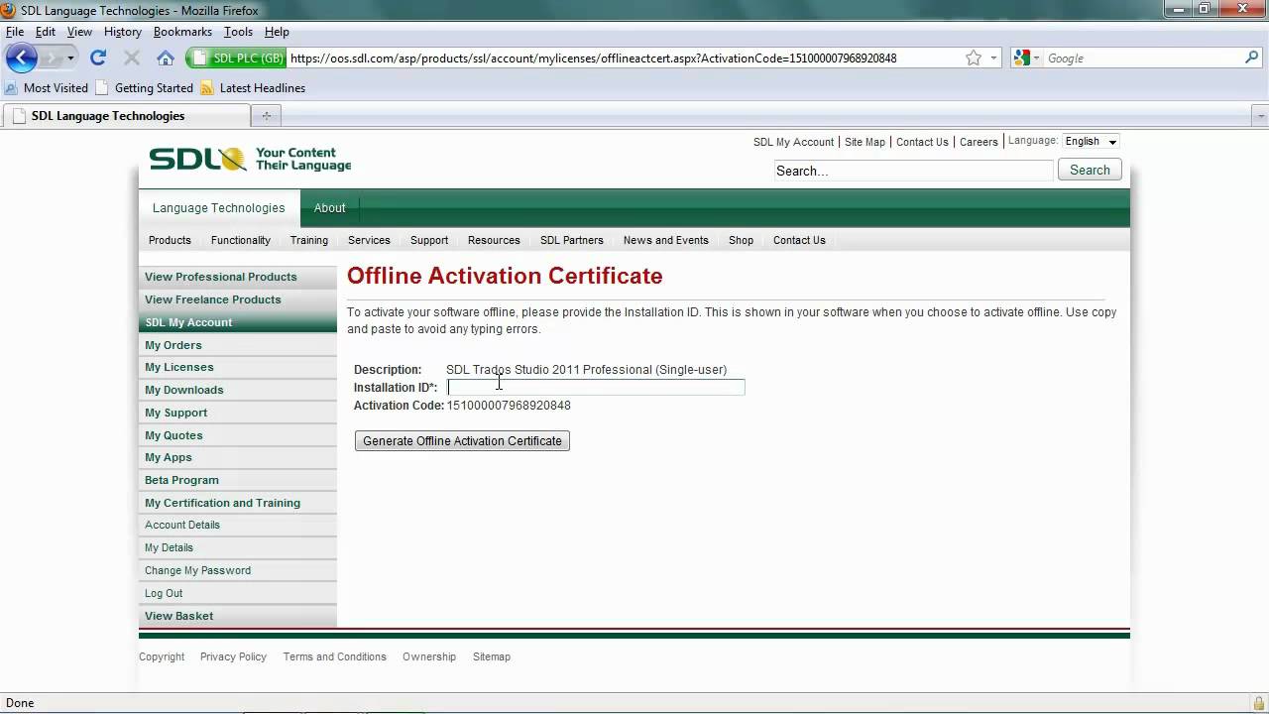
Task: Open the Edit menu
Action: click(x=46, y=32)
